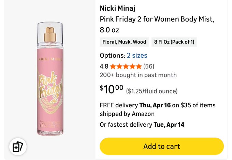232x160 pixels.
Task: Click the 4.8 rating number
Action: [104, 66]
